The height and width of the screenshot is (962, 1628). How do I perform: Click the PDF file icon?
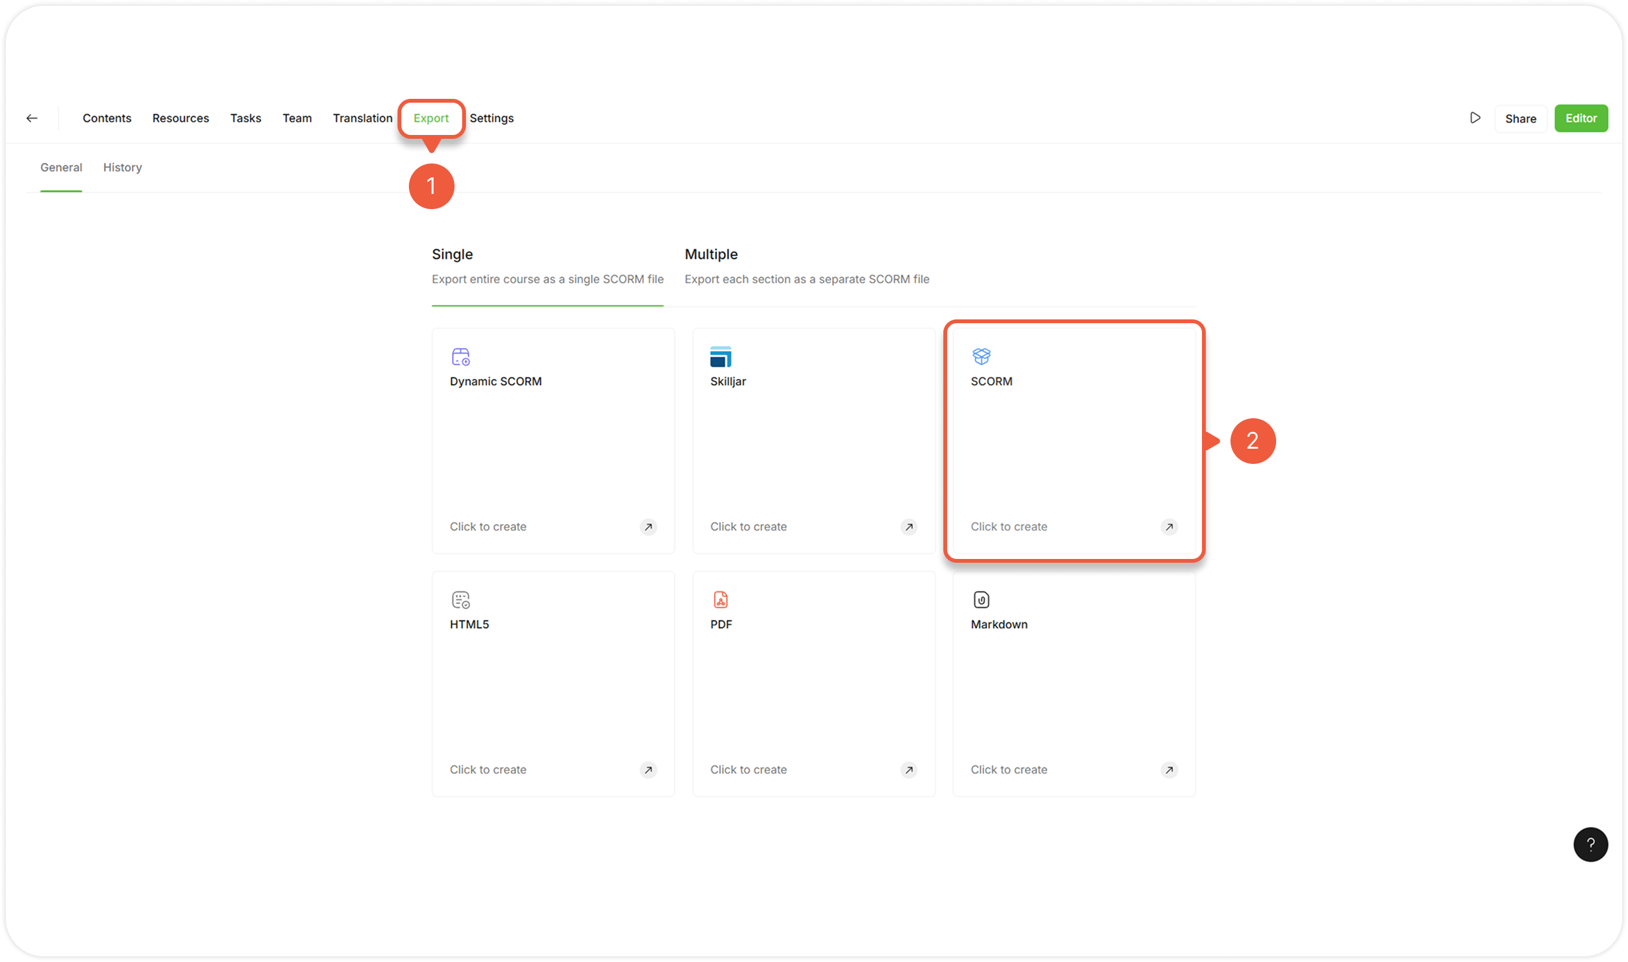tap(720, 600)
